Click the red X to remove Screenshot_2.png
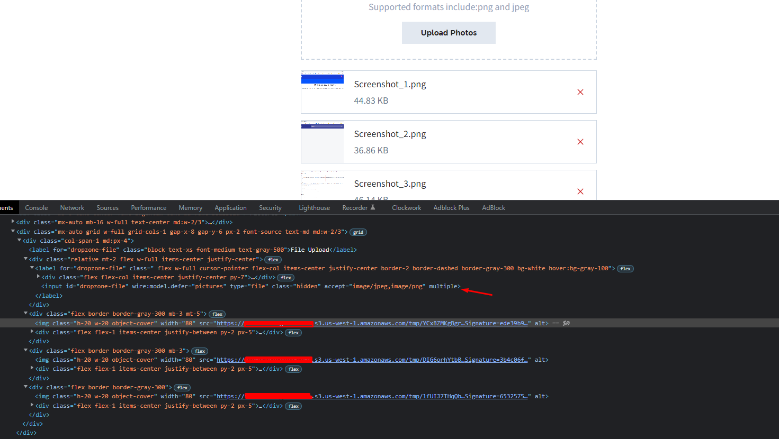779x439 pixels. point(580,142)
